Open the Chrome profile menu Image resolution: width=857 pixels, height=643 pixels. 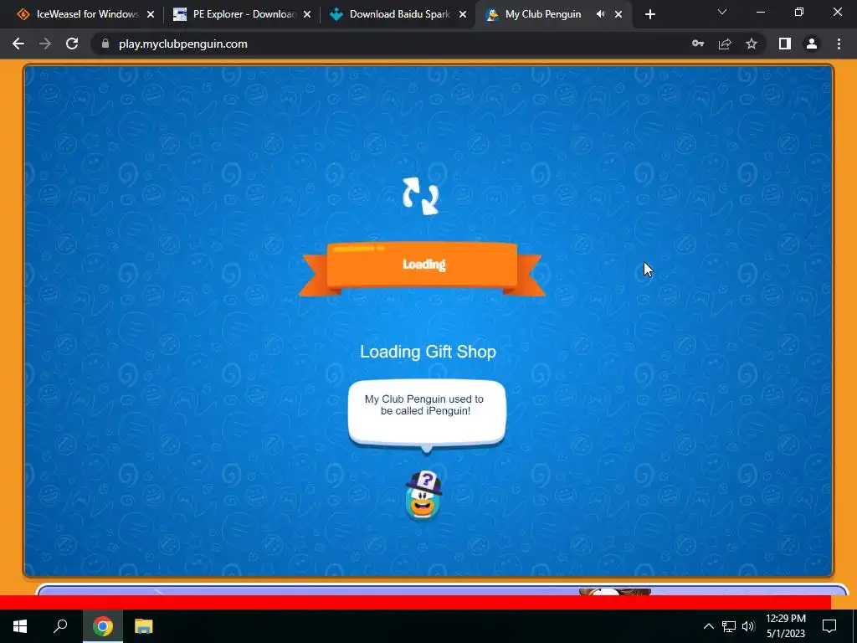click(x=812, y=44)
